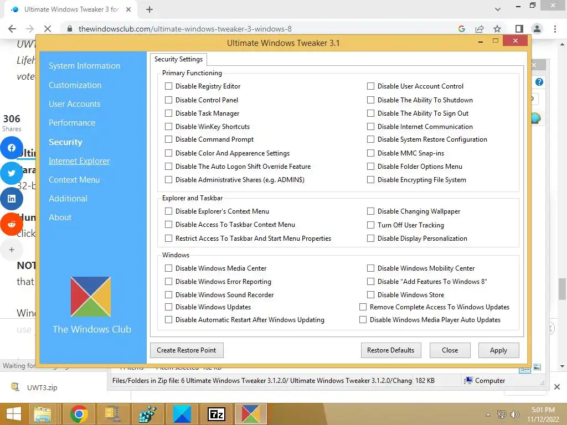
Task: Open 7-Zip icon in taskbar
Action: coord(217,414)
